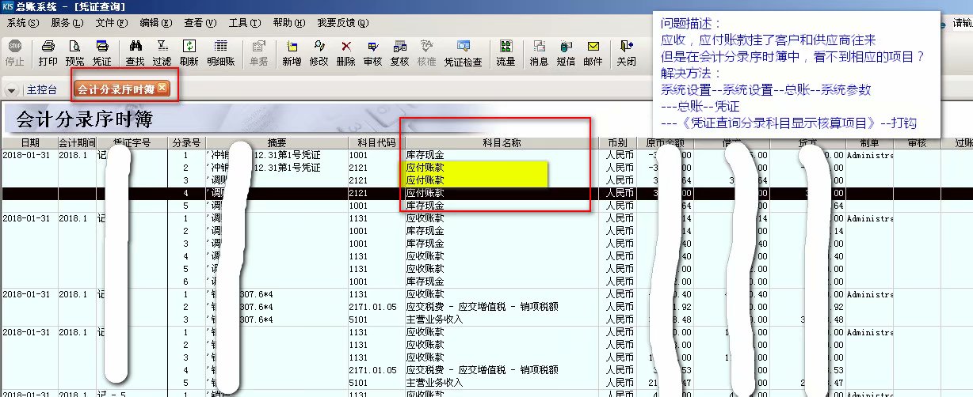This screenshot has width=973, height=397.
Task: Open the 邮件 (Mail) icon
Action: coord(593,53)
